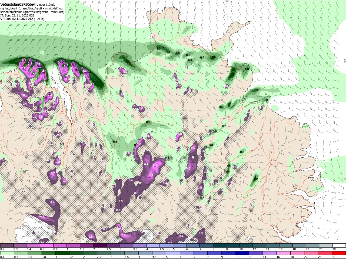This screenshot has width=346, height=259.
Task: Click the "VT: Sun. 02.11.2025 21Z (+21 h)" line
Action: tap(22, 19)
